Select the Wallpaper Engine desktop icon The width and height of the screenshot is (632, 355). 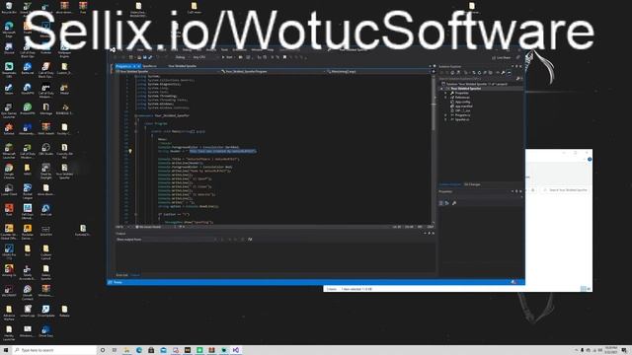coord(64,50)
